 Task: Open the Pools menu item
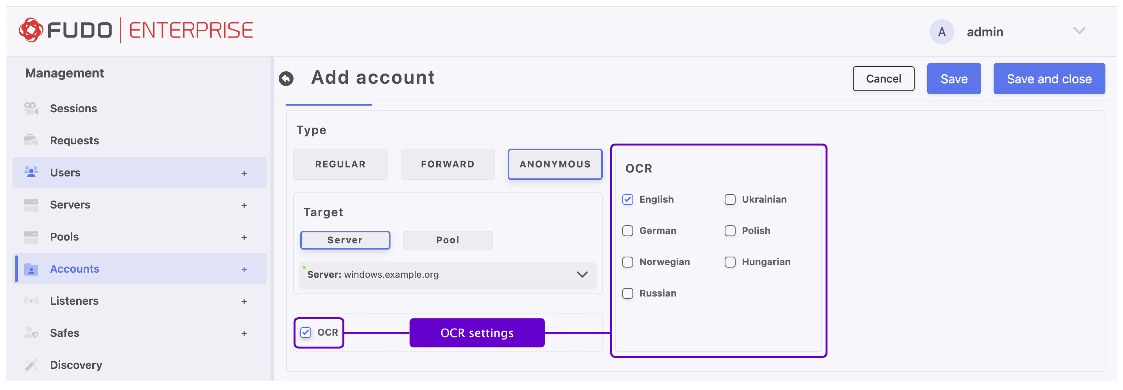tap(140, 237)
